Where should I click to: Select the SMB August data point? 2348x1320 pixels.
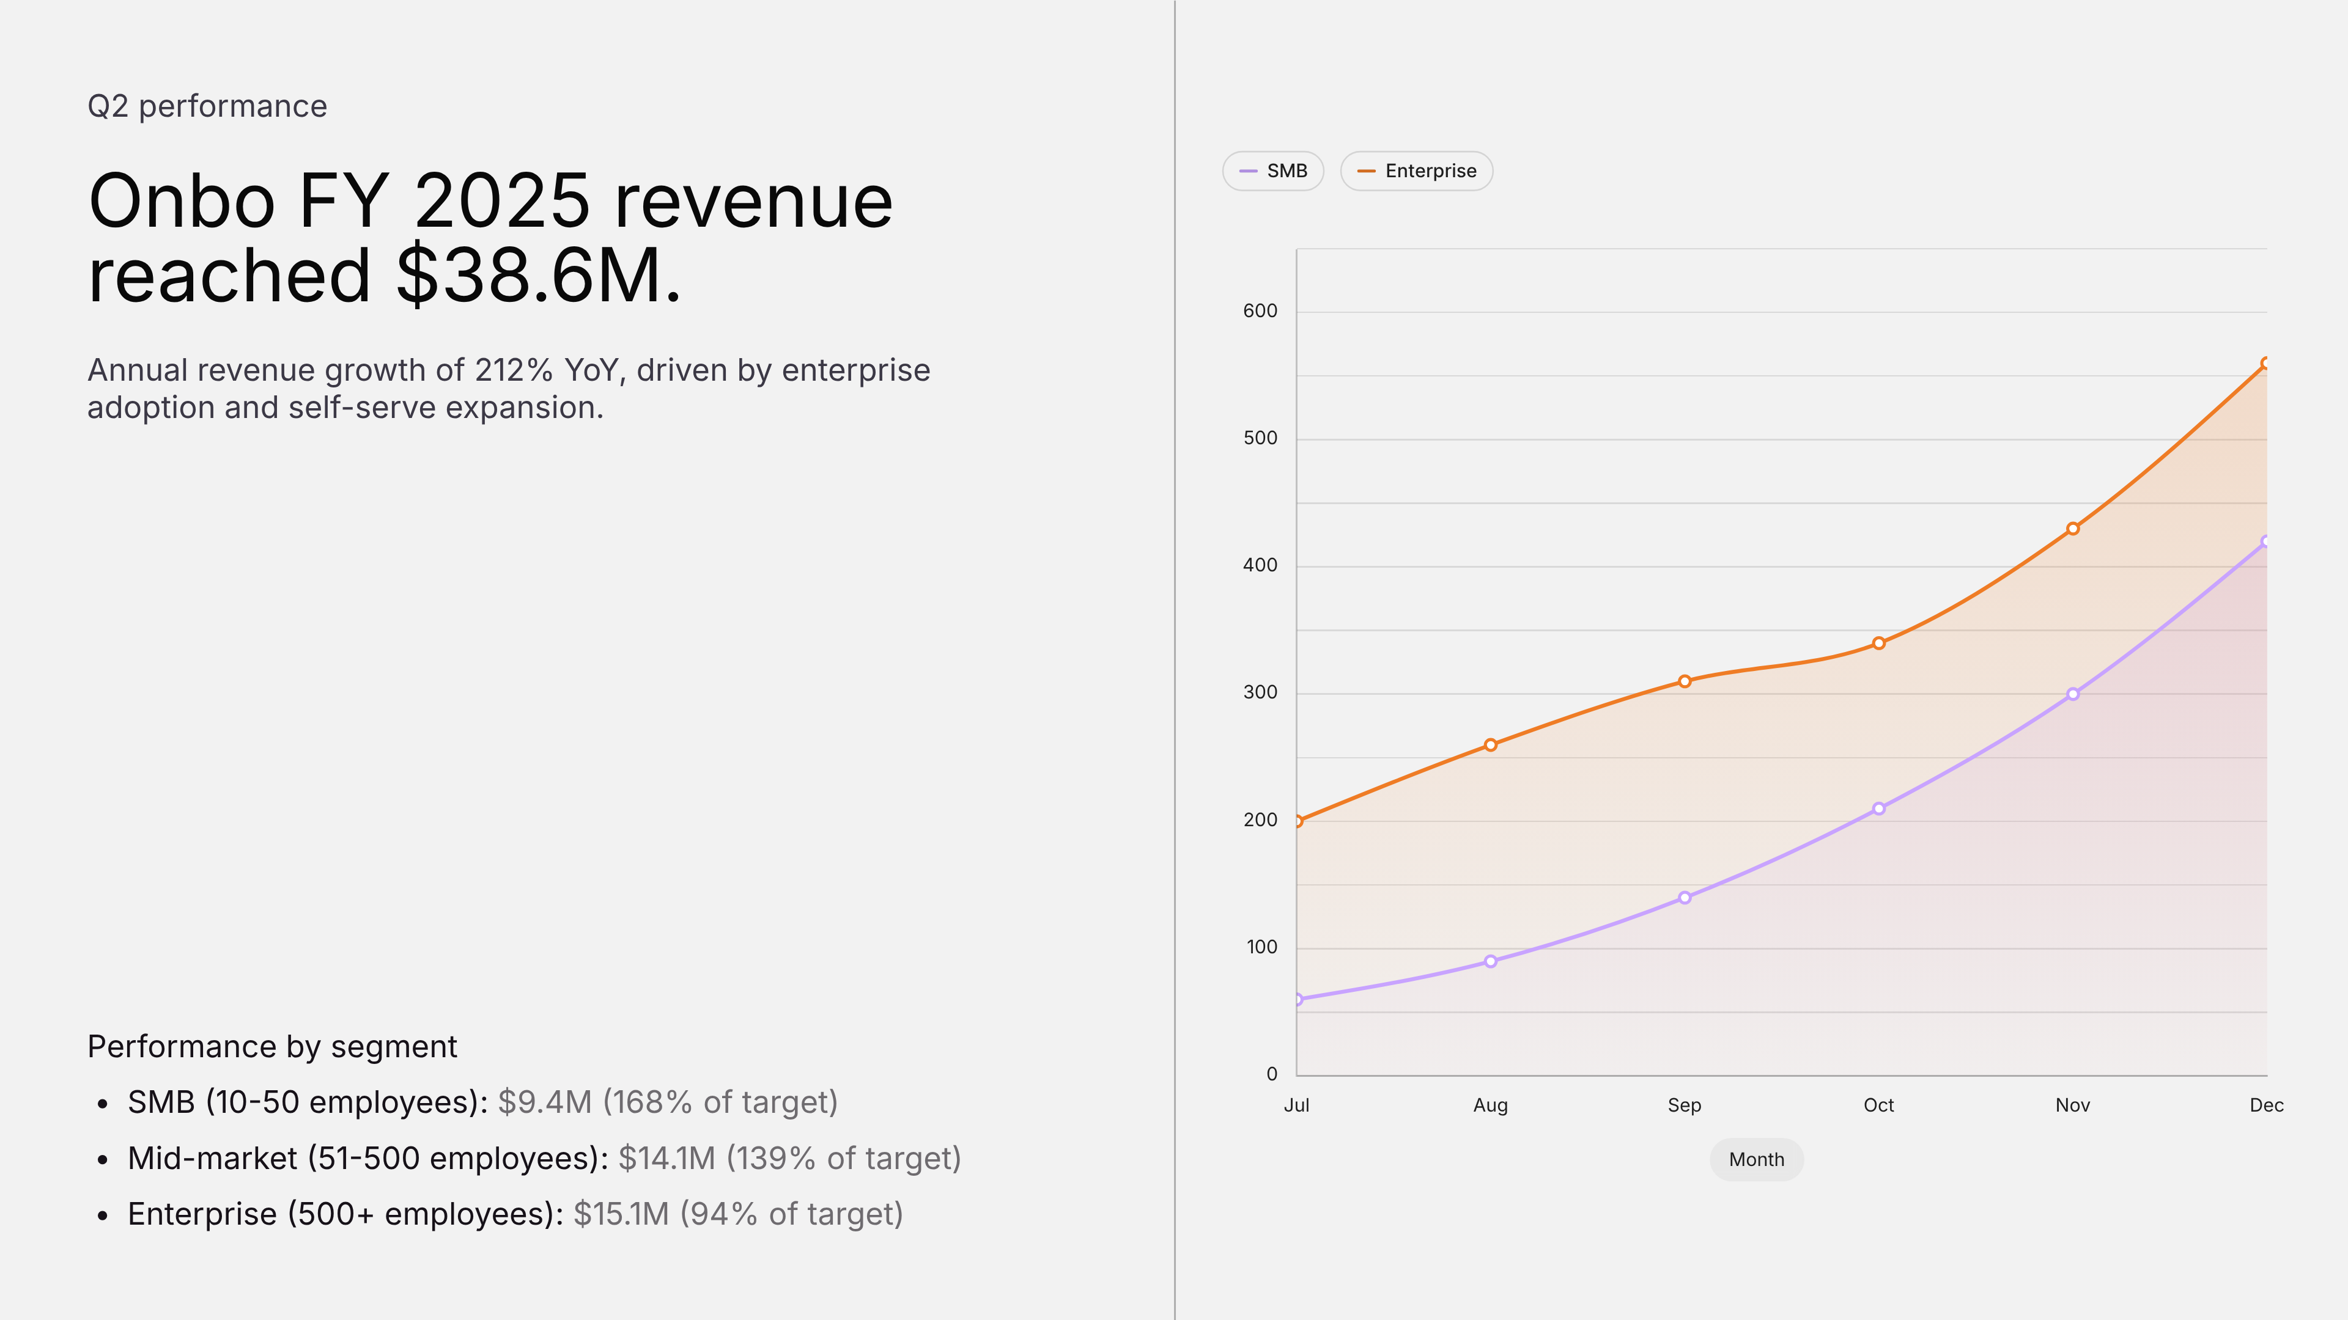coord(1490,961)
